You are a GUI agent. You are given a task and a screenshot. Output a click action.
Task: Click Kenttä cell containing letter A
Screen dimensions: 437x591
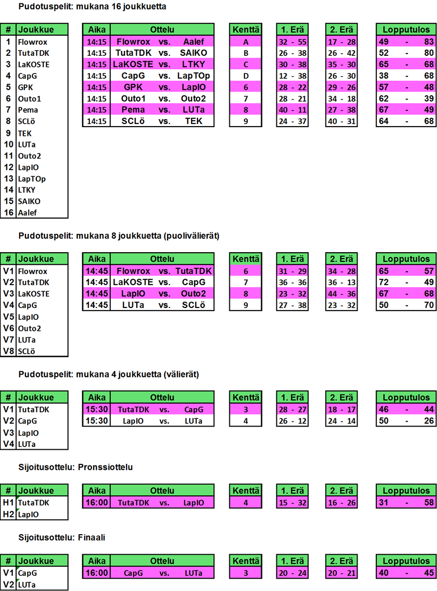246,42
